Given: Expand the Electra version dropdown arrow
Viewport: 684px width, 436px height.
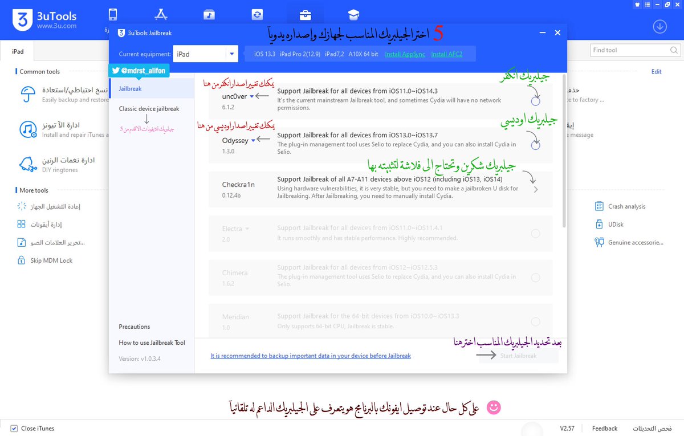Looking at the screenshot, I should point(247,229).
